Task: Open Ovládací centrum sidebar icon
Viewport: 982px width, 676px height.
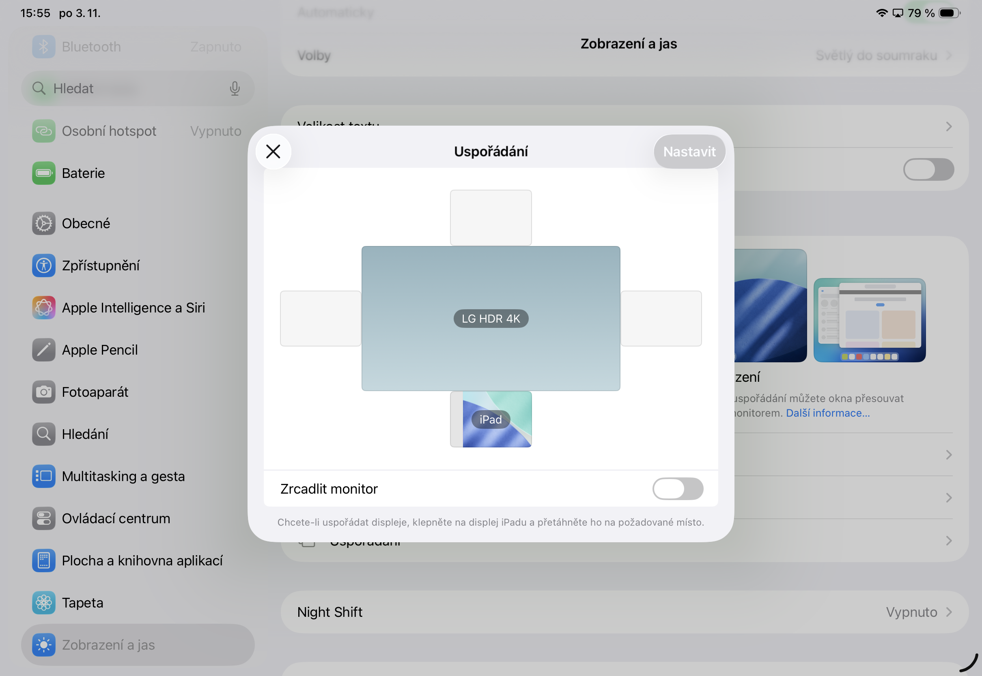Action: [x=43, y=518]
